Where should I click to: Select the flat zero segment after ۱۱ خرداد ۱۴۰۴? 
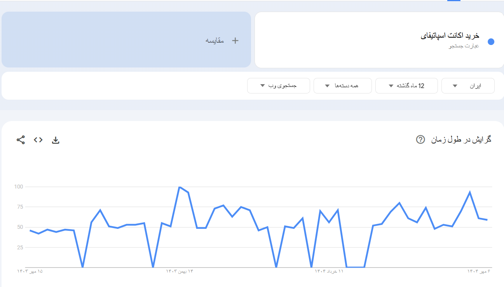coord(355,267)
